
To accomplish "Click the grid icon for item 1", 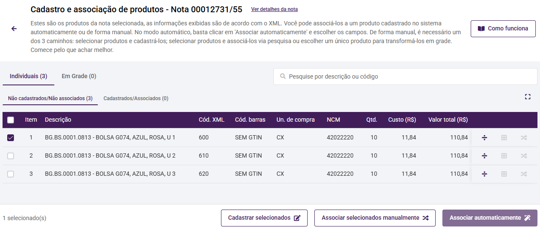I will point(504,138).
